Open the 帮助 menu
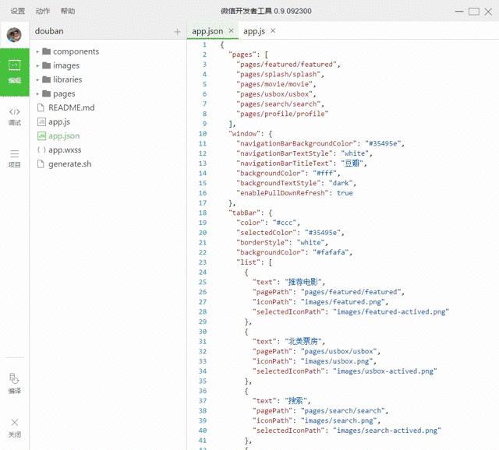The height and width of the screenshot is (450, 499). coord(68,11)
